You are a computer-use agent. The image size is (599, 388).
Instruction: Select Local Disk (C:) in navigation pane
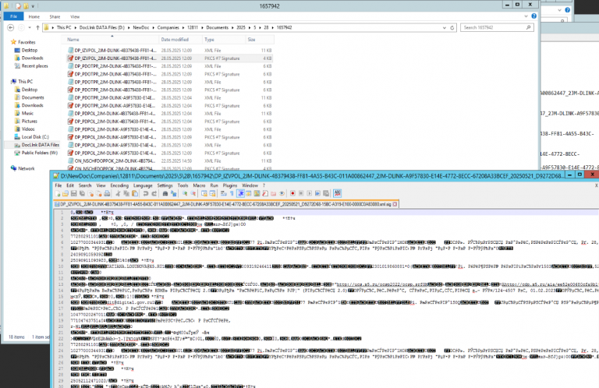(x=31, y=137)
